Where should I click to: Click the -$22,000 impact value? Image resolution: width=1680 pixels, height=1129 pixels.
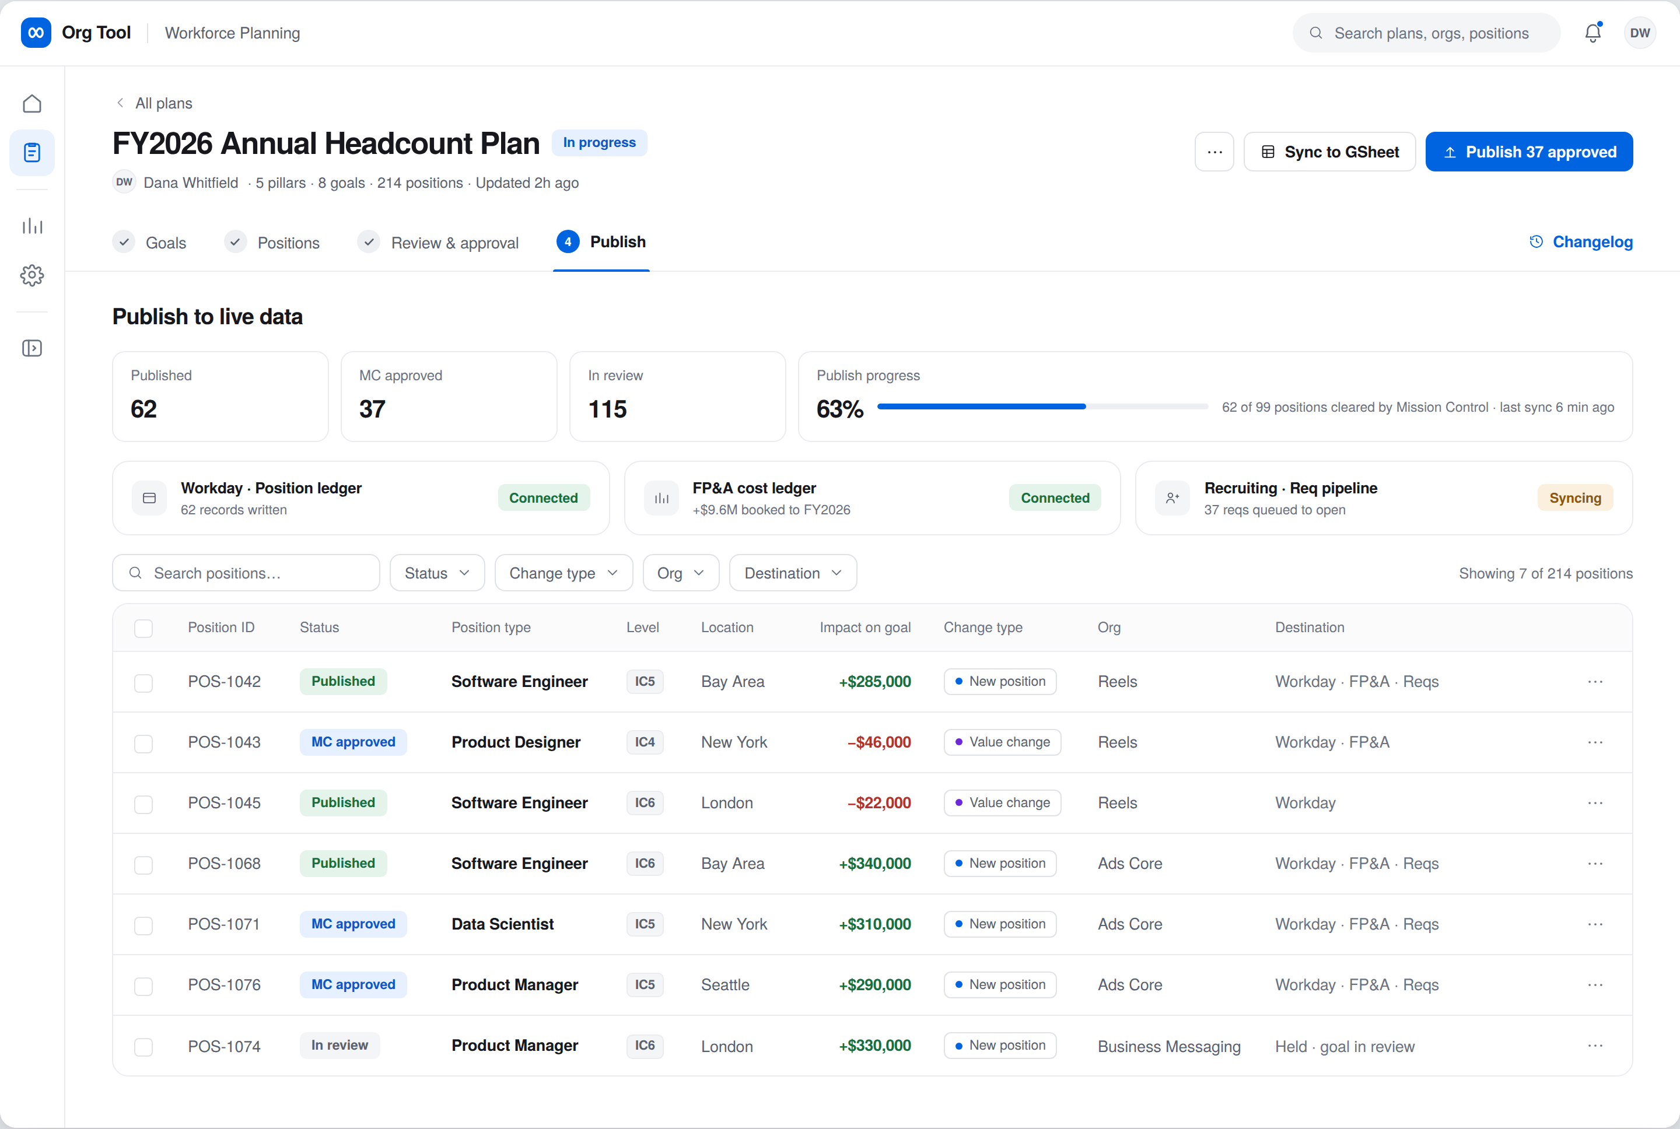click(x=879, y=804)
